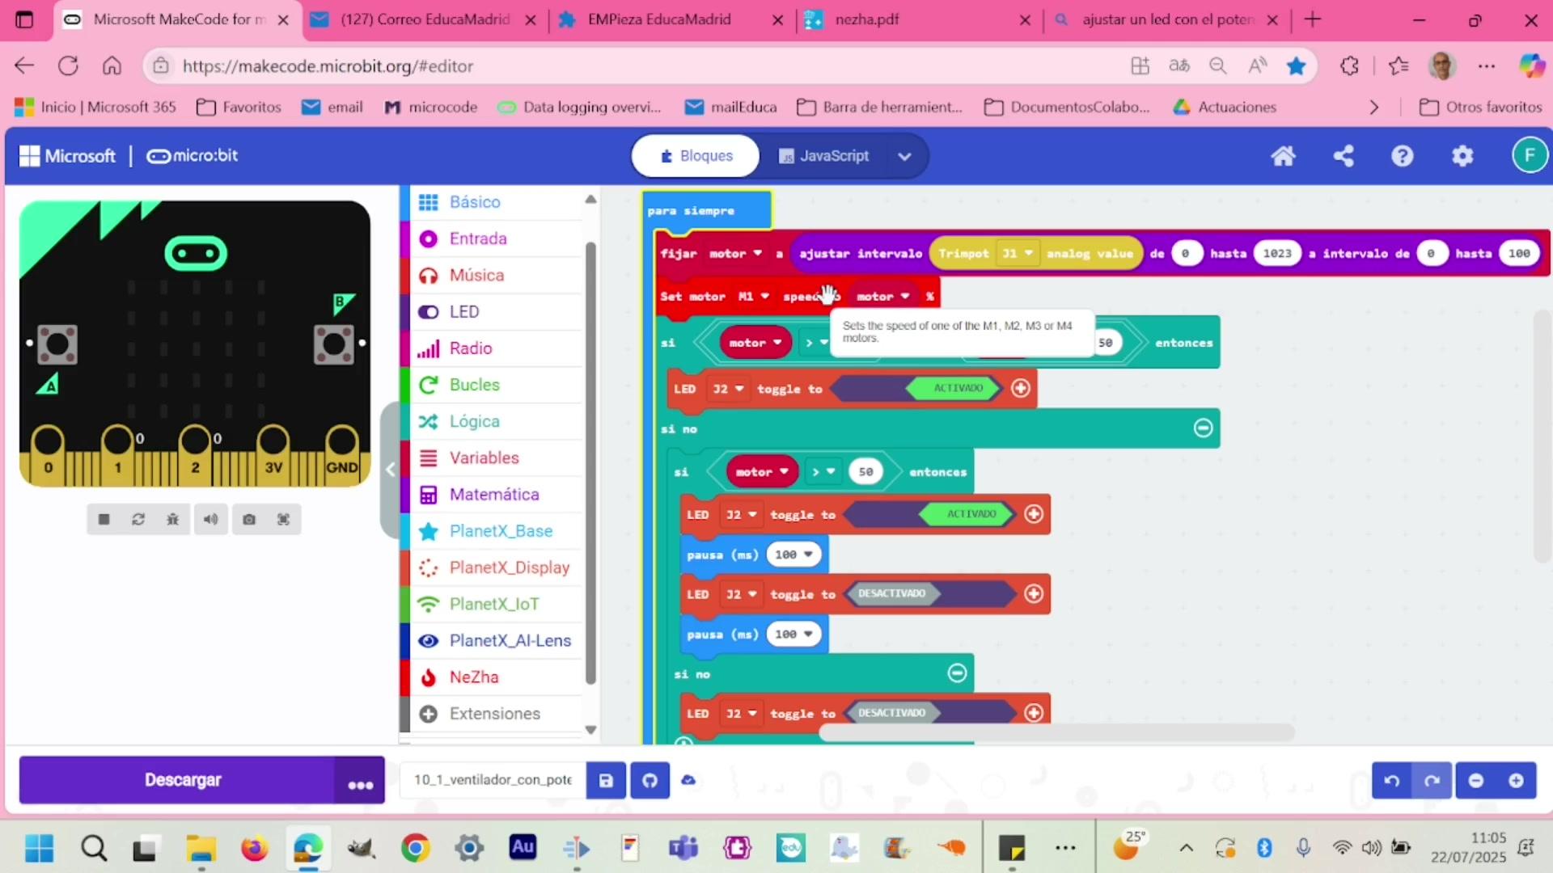Open the Share project icon
1553x873 pixels.
(x=1344, y=156)
